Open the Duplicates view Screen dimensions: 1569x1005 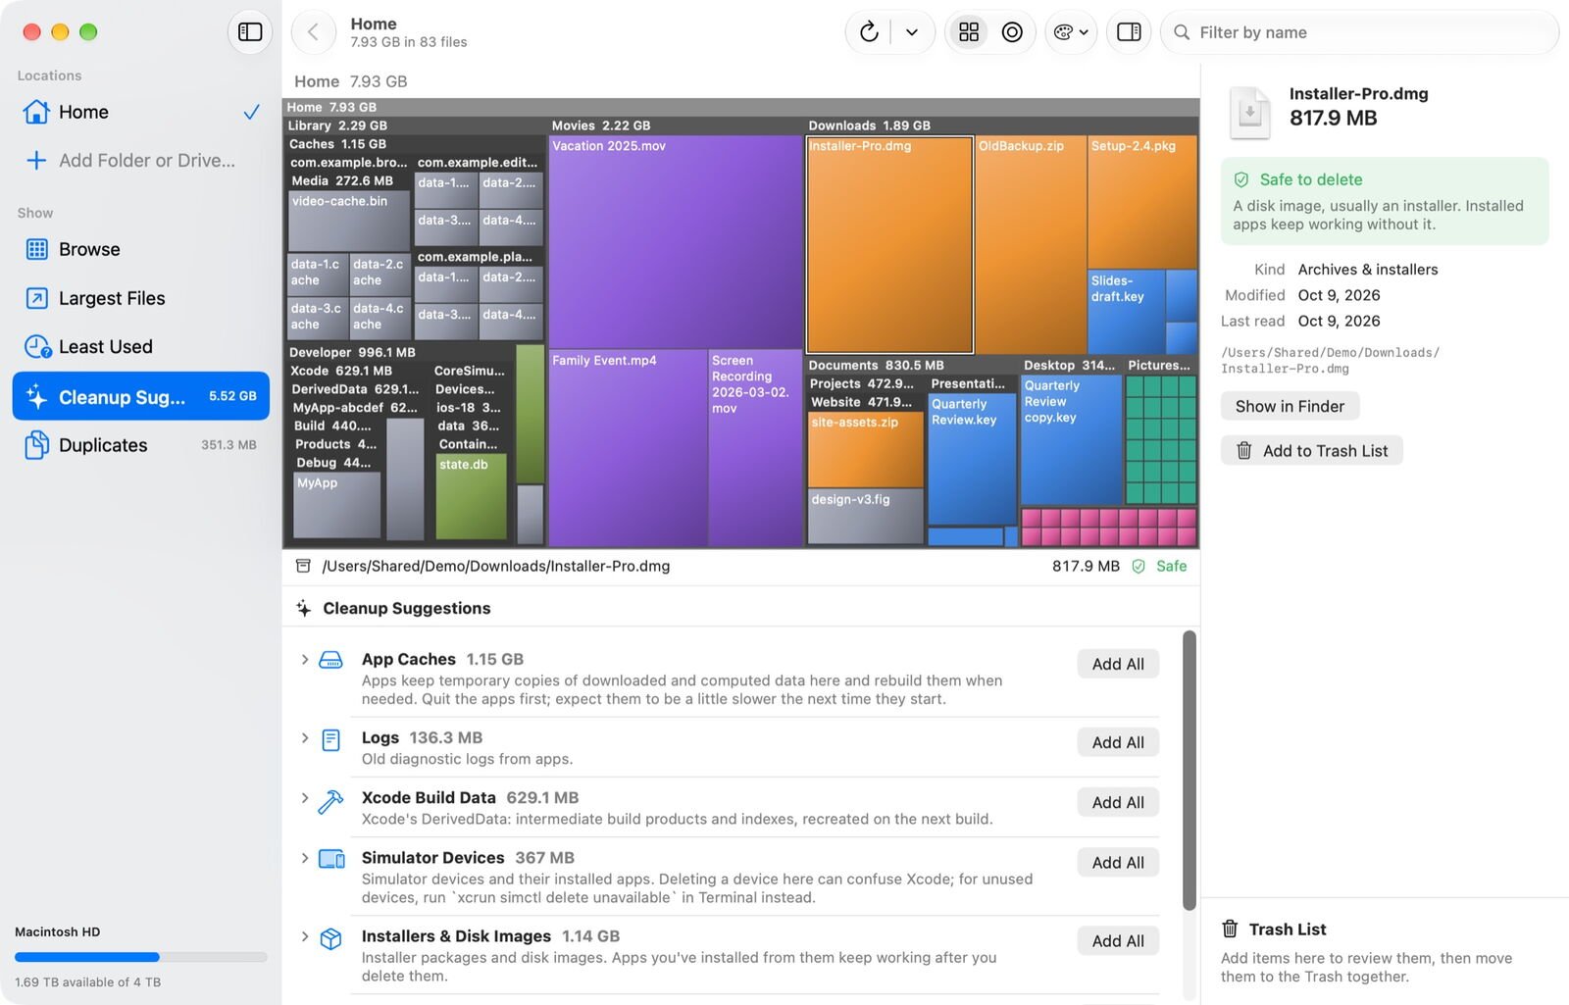[140, 445]
